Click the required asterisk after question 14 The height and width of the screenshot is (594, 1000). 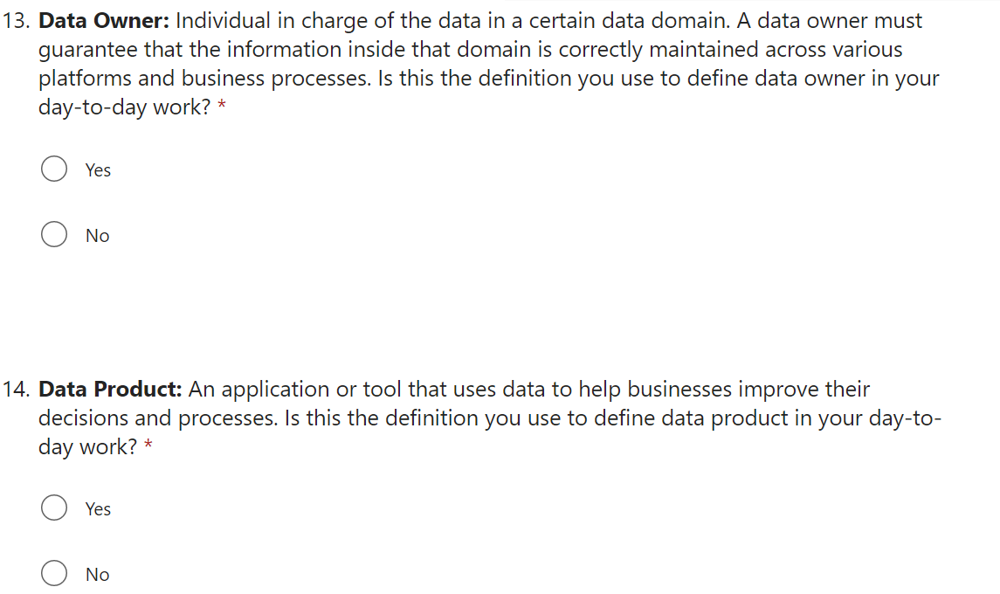click(148, 447)
